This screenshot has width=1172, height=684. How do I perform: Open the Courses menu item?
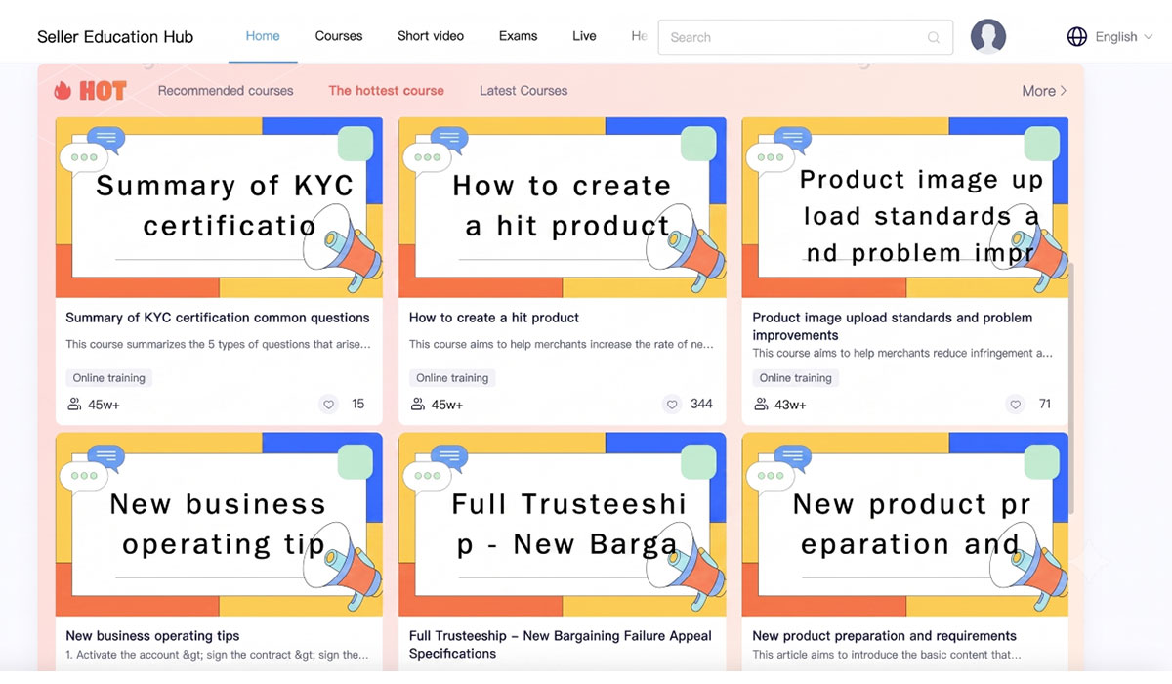point(339,36)
